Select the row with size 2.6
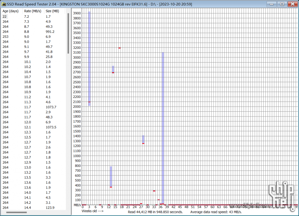The width and height of the screenshot is (299, 216). (33, 147)
